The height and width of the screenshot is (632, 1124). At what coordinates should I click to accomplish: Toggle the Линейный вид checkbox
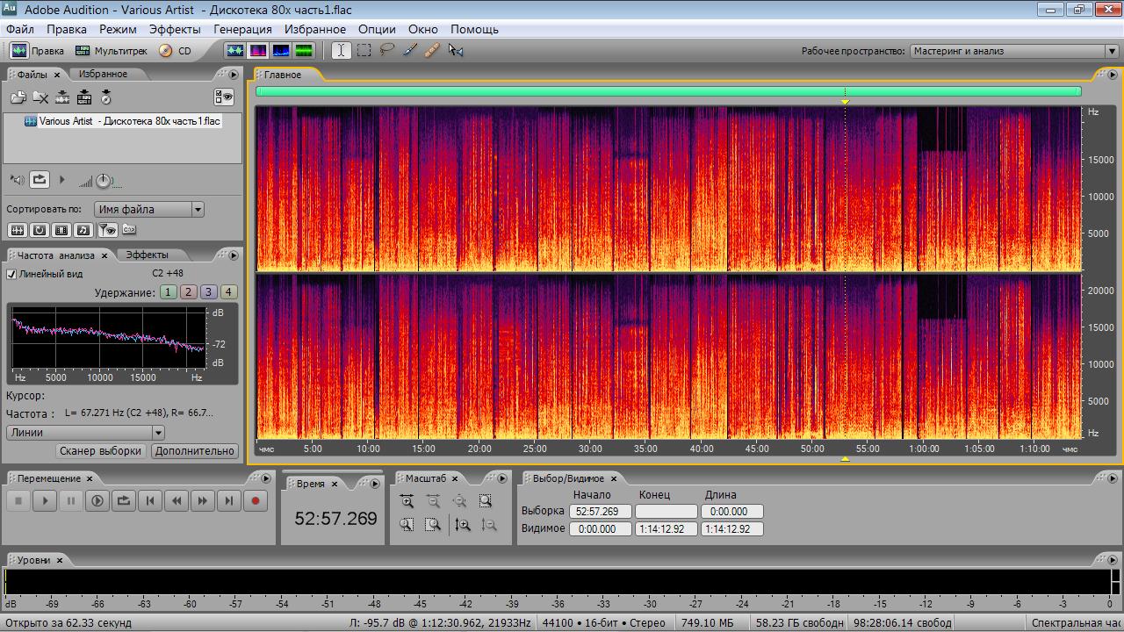tap(11, 274)
